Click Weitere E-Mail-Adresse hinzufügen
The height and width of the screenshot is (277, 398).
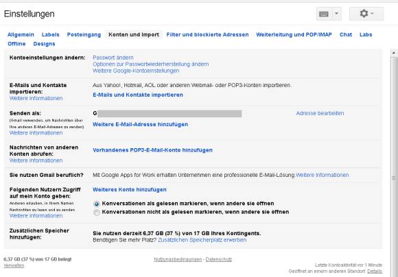click(x=141, y=124)
